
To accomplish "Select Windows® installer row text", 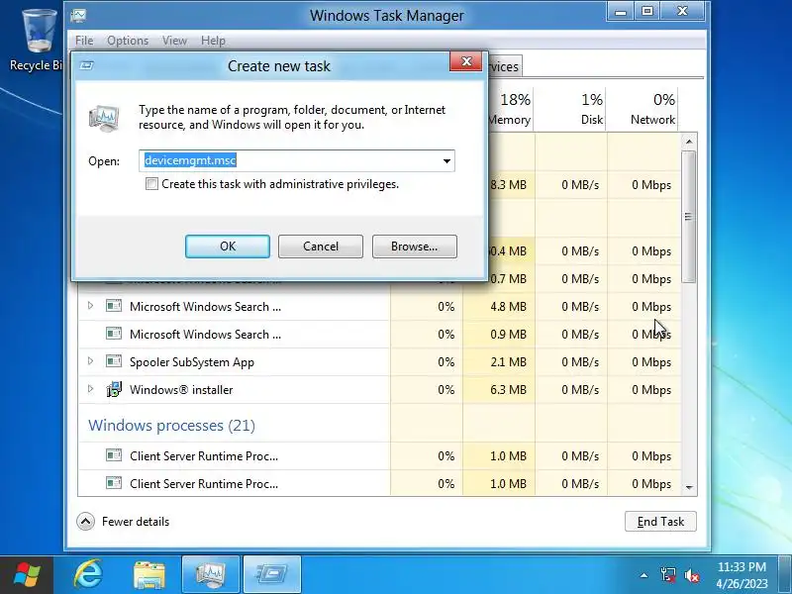I will (181, 390).
